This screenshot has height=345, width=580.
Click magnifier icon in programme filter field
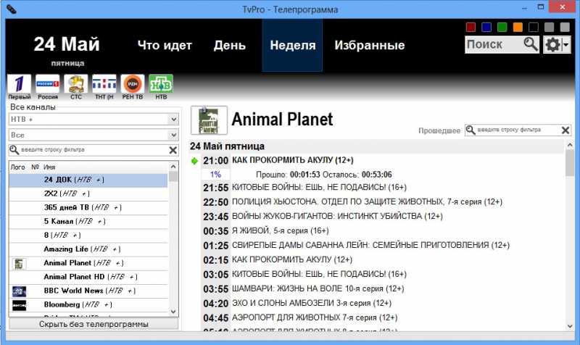(470, 130)
